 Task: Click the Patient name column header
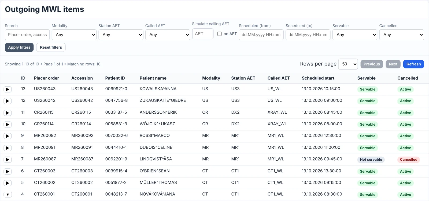coord(153,78)
